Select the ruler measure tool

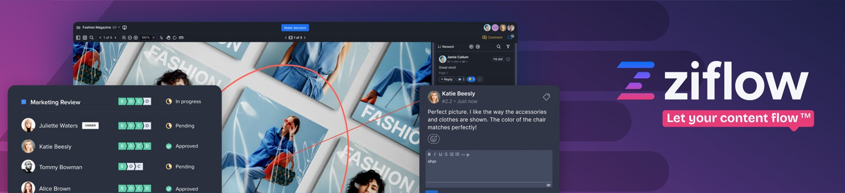(181, 38)
